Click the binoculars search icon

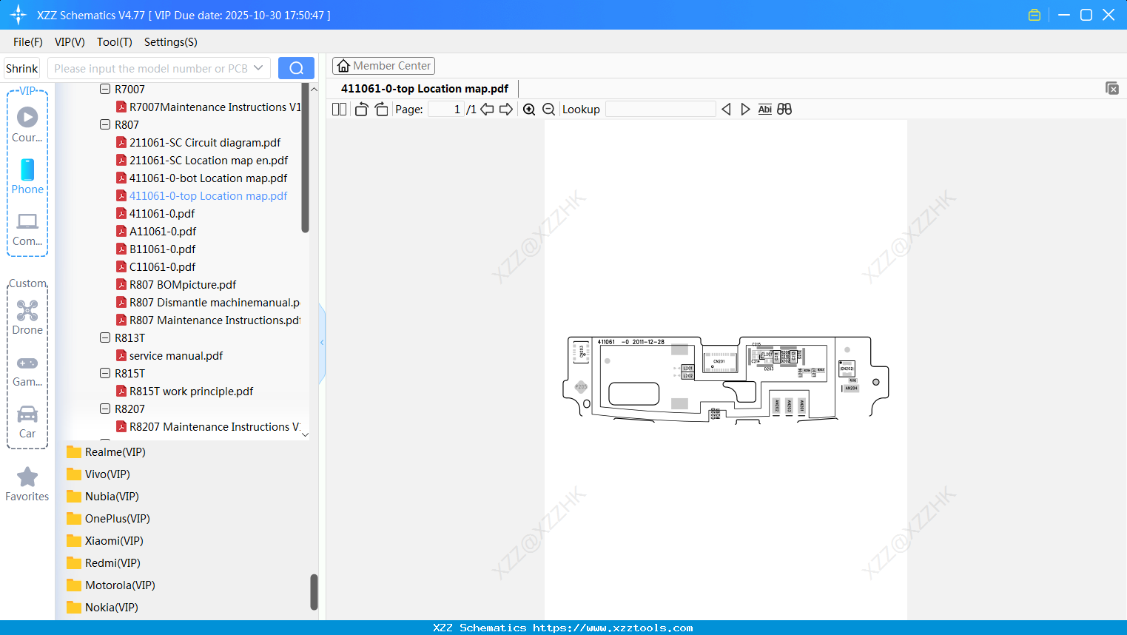(784, 110)
